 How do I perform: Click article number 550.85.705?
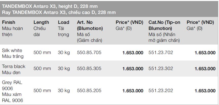click(89, 53)
